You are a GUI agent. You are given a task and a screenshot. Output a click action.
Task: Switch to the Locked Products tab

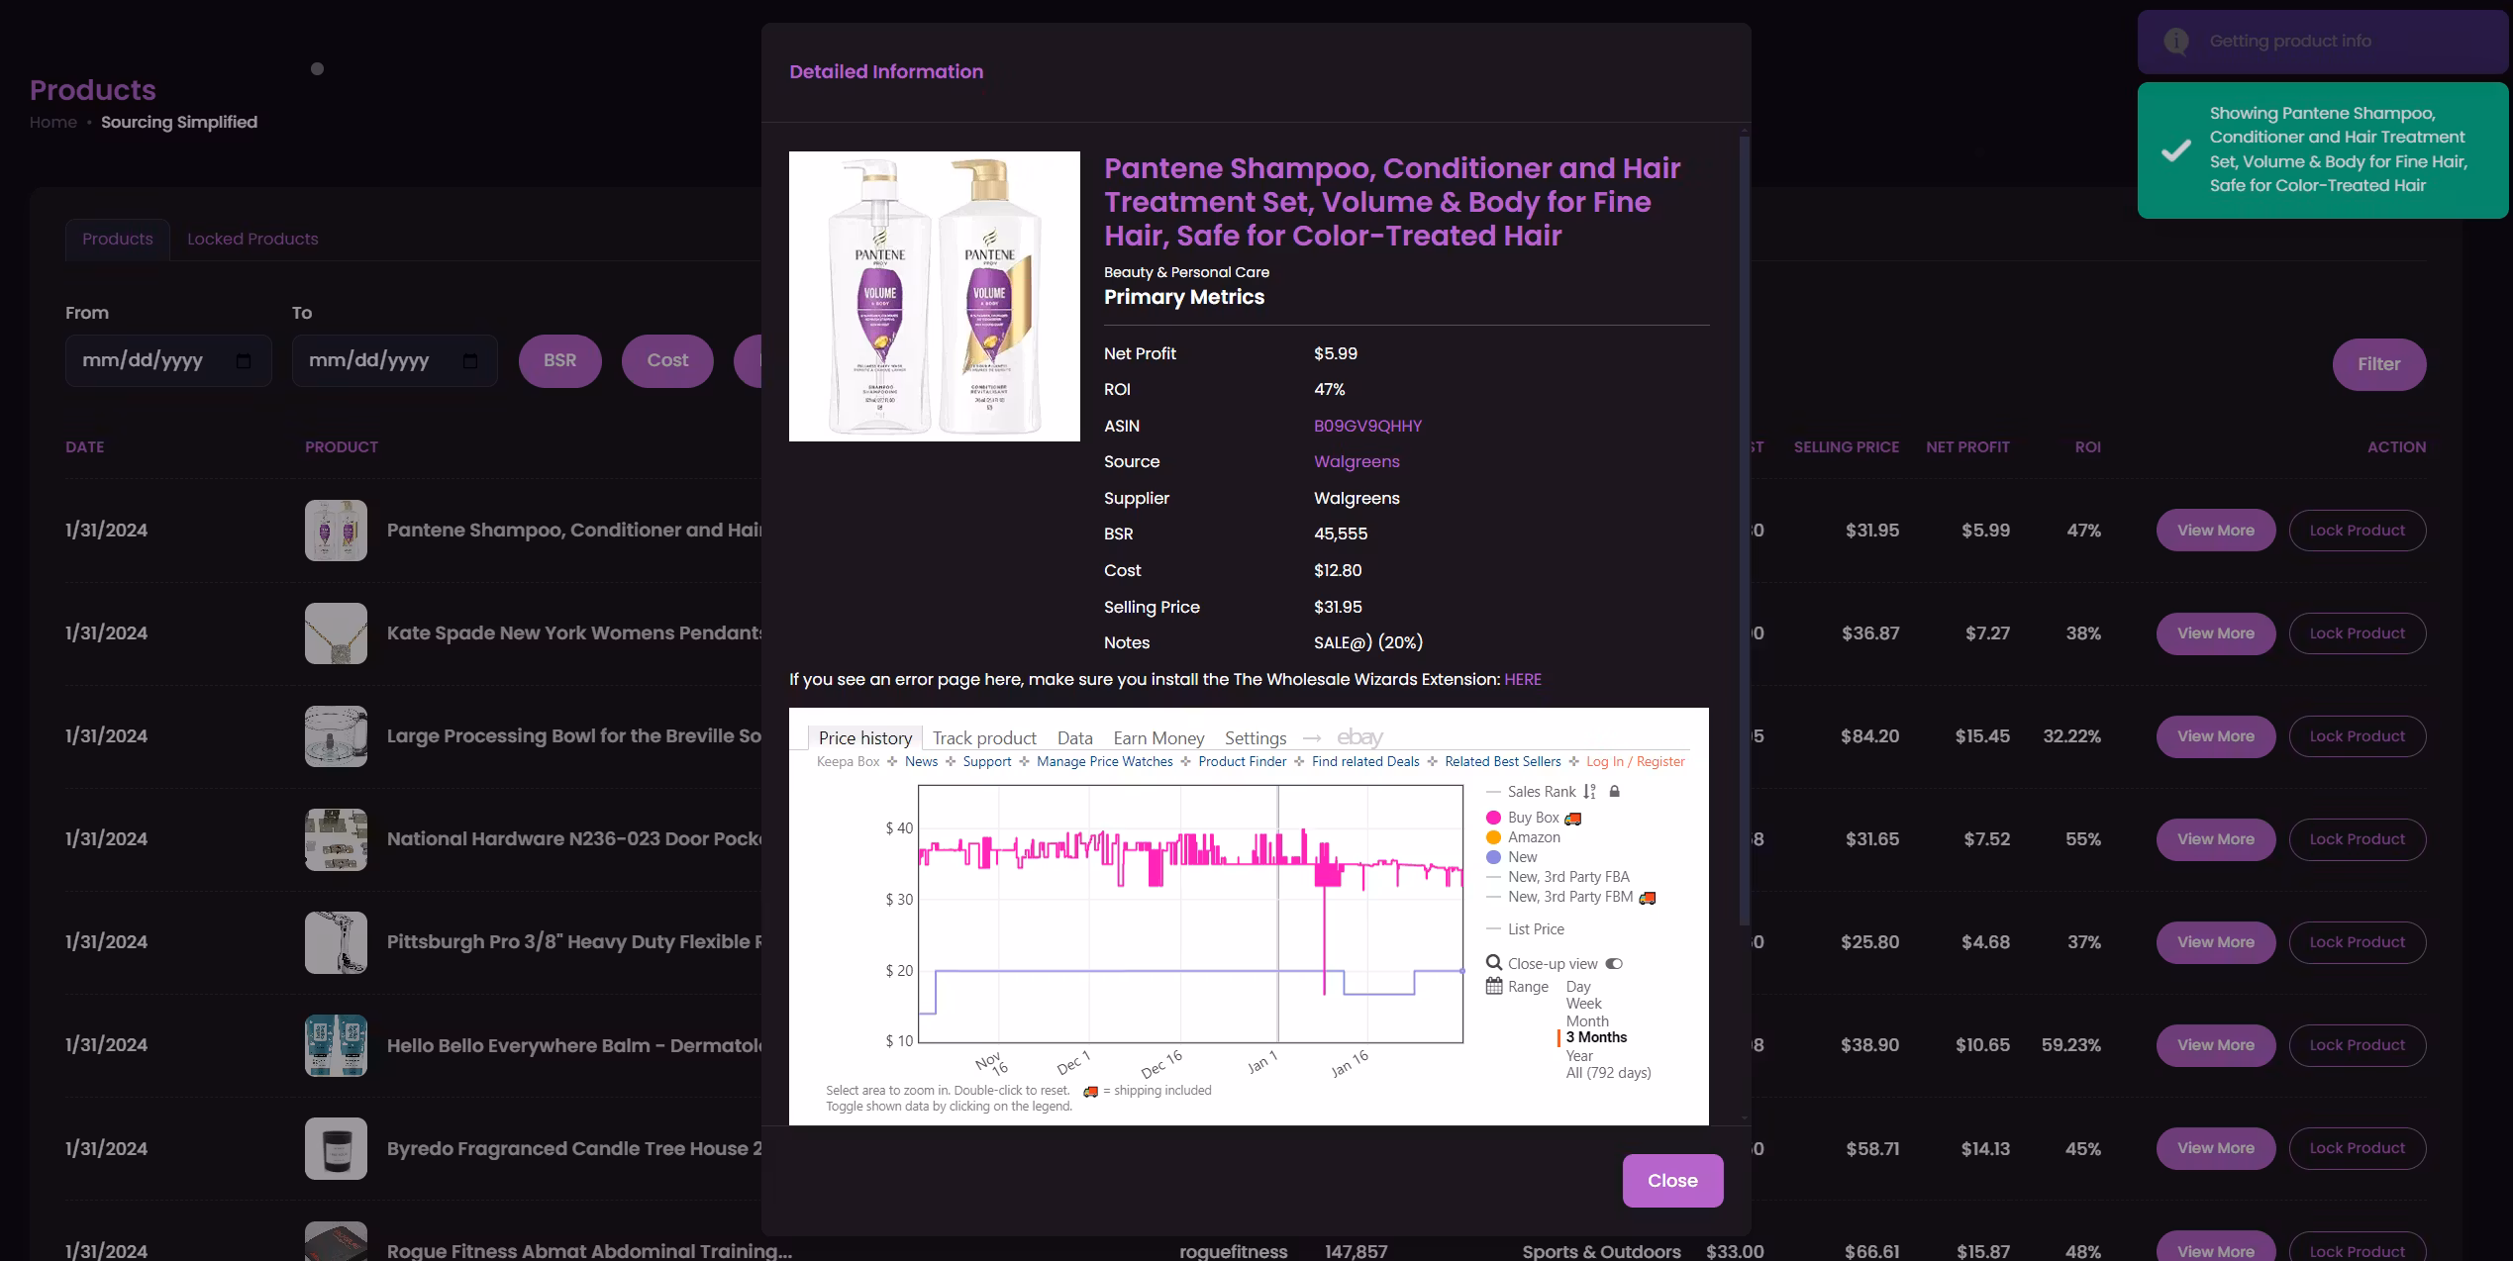pos(252,240)
